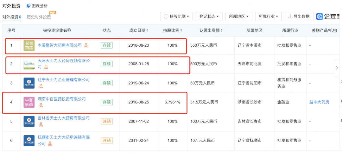Open 辽宁天士力企业管理有限公司 company link
Screen dimensions: 342x153
coord(64,80)
